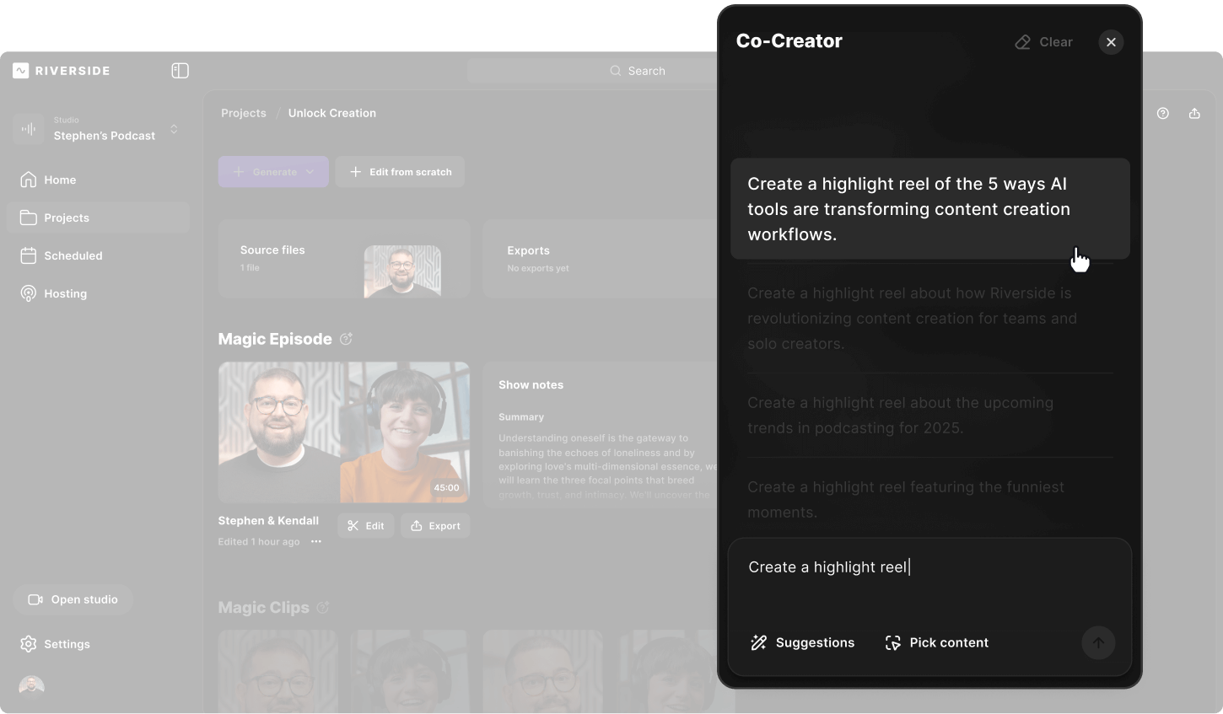Click the Scheduled calendar icon

(x=29, y=255)
